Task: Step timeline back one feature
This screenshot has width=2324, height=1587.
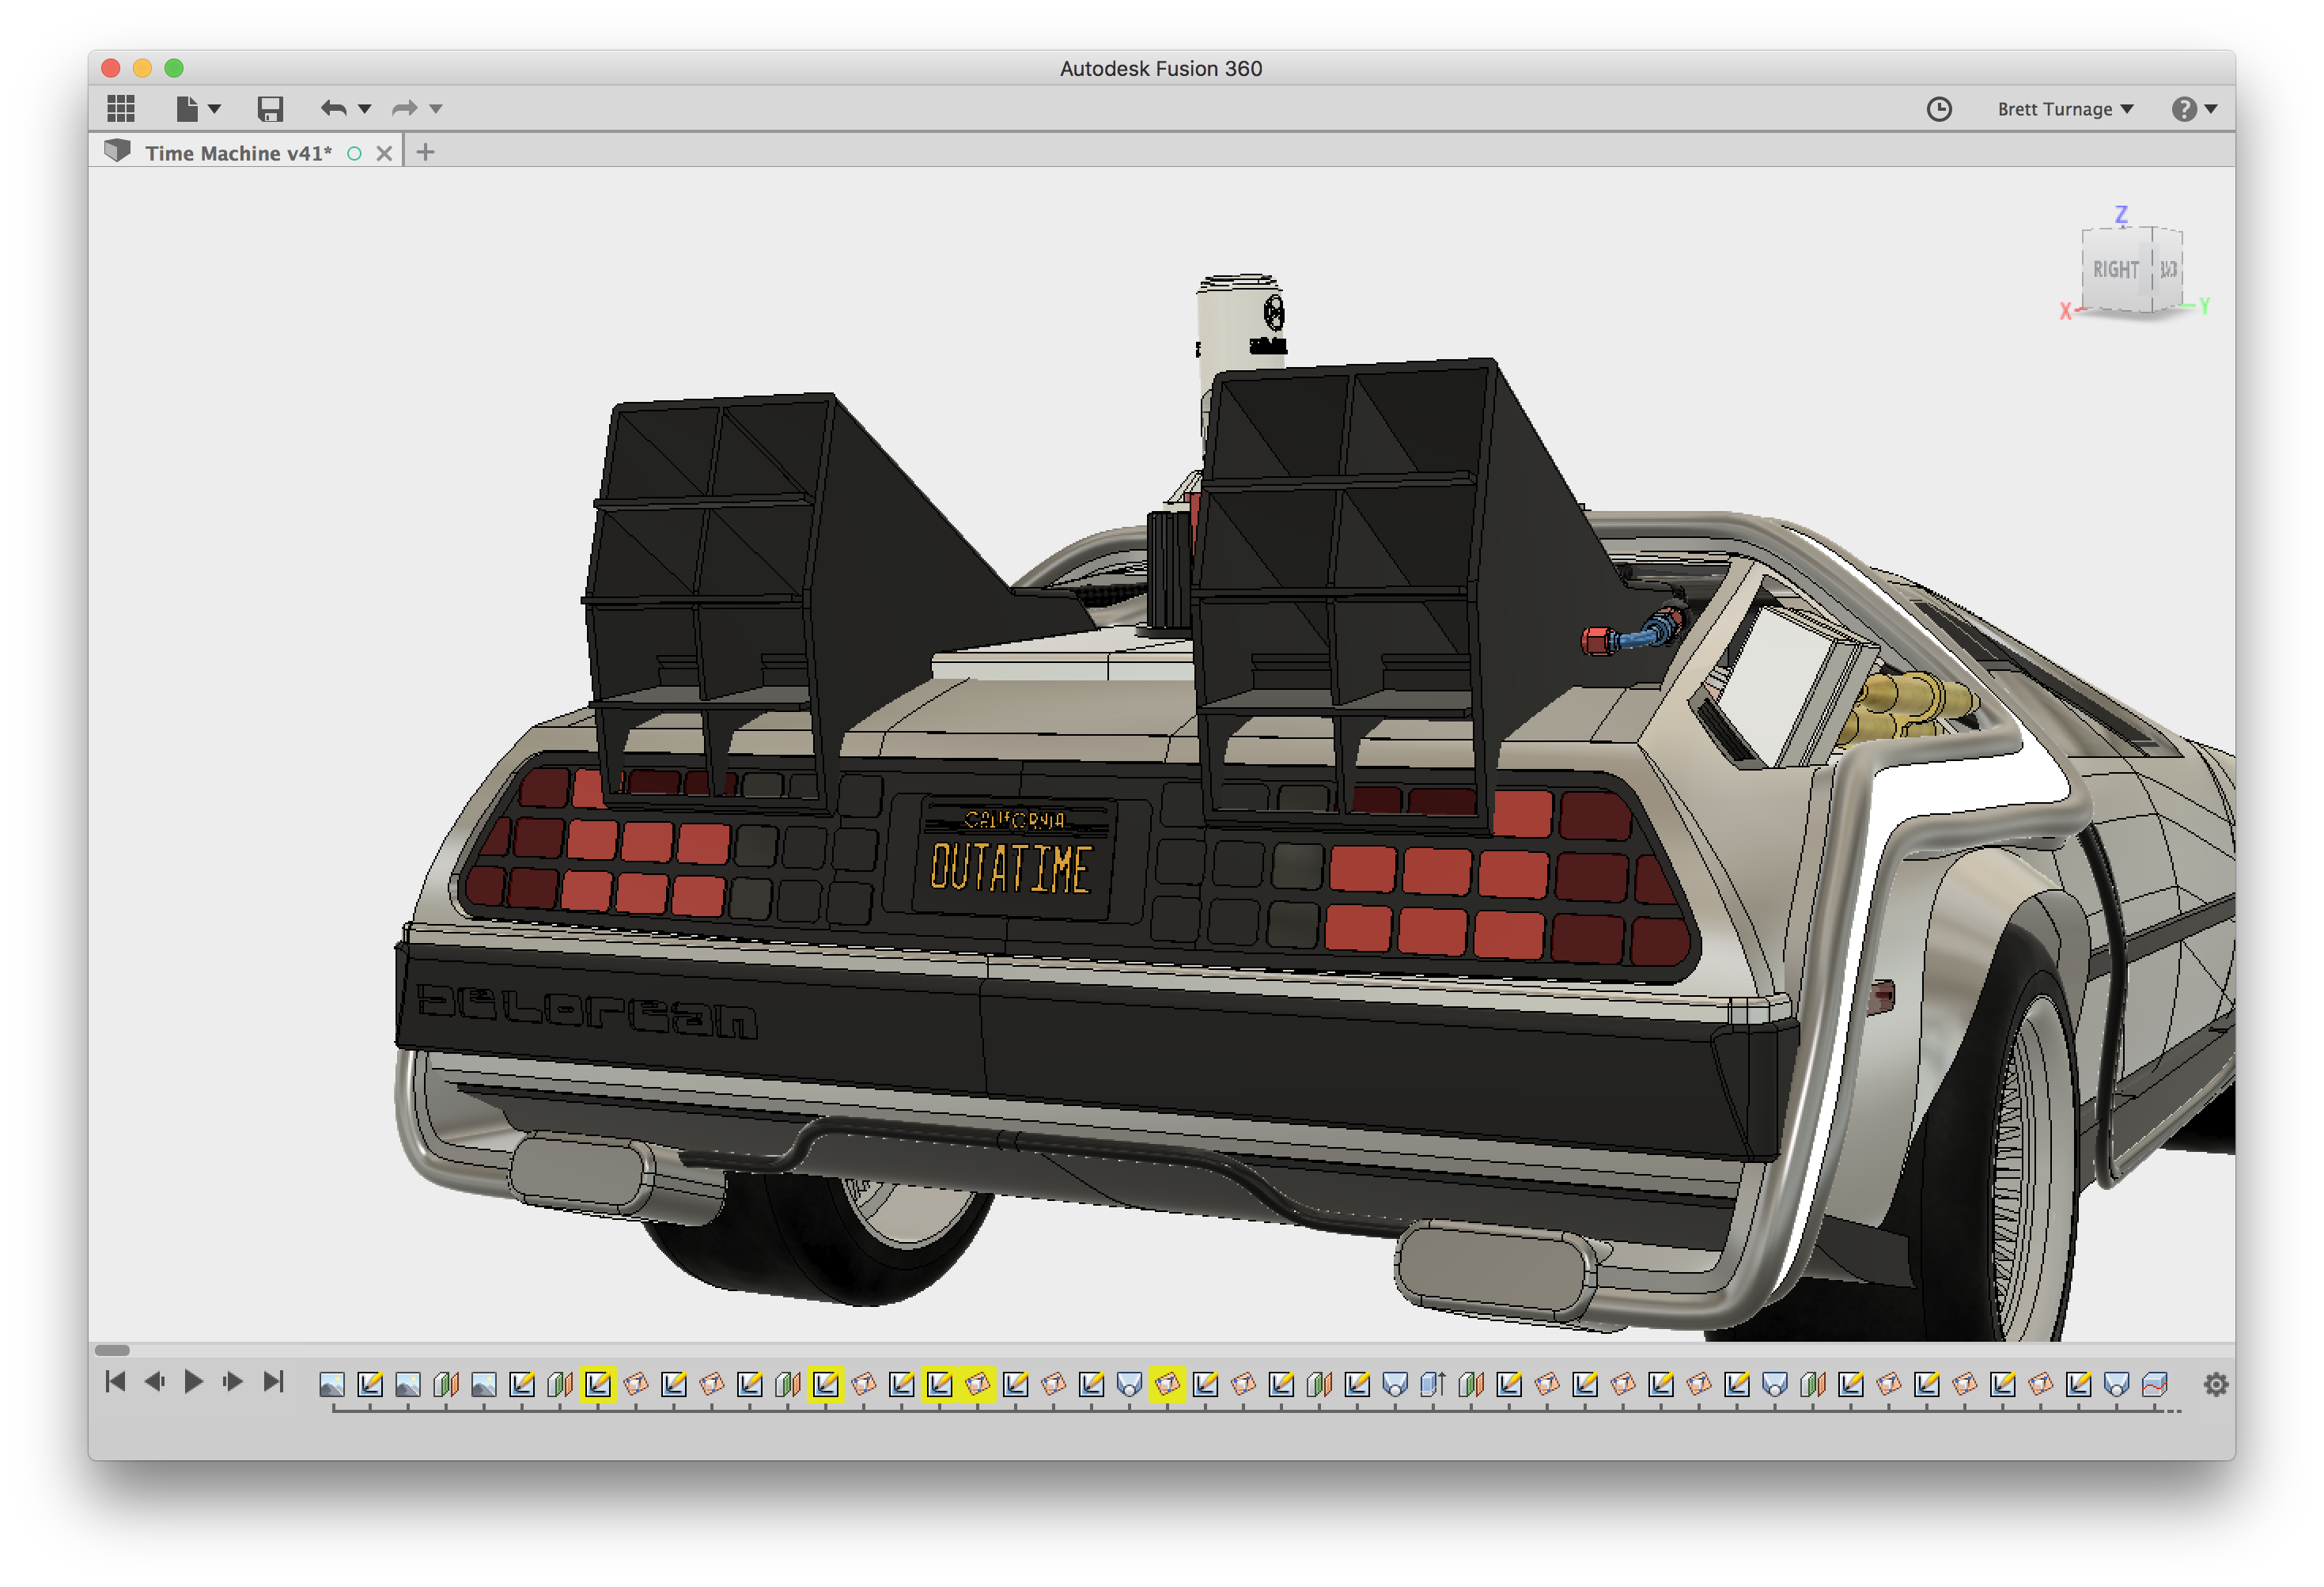Action: point(154,1381)
